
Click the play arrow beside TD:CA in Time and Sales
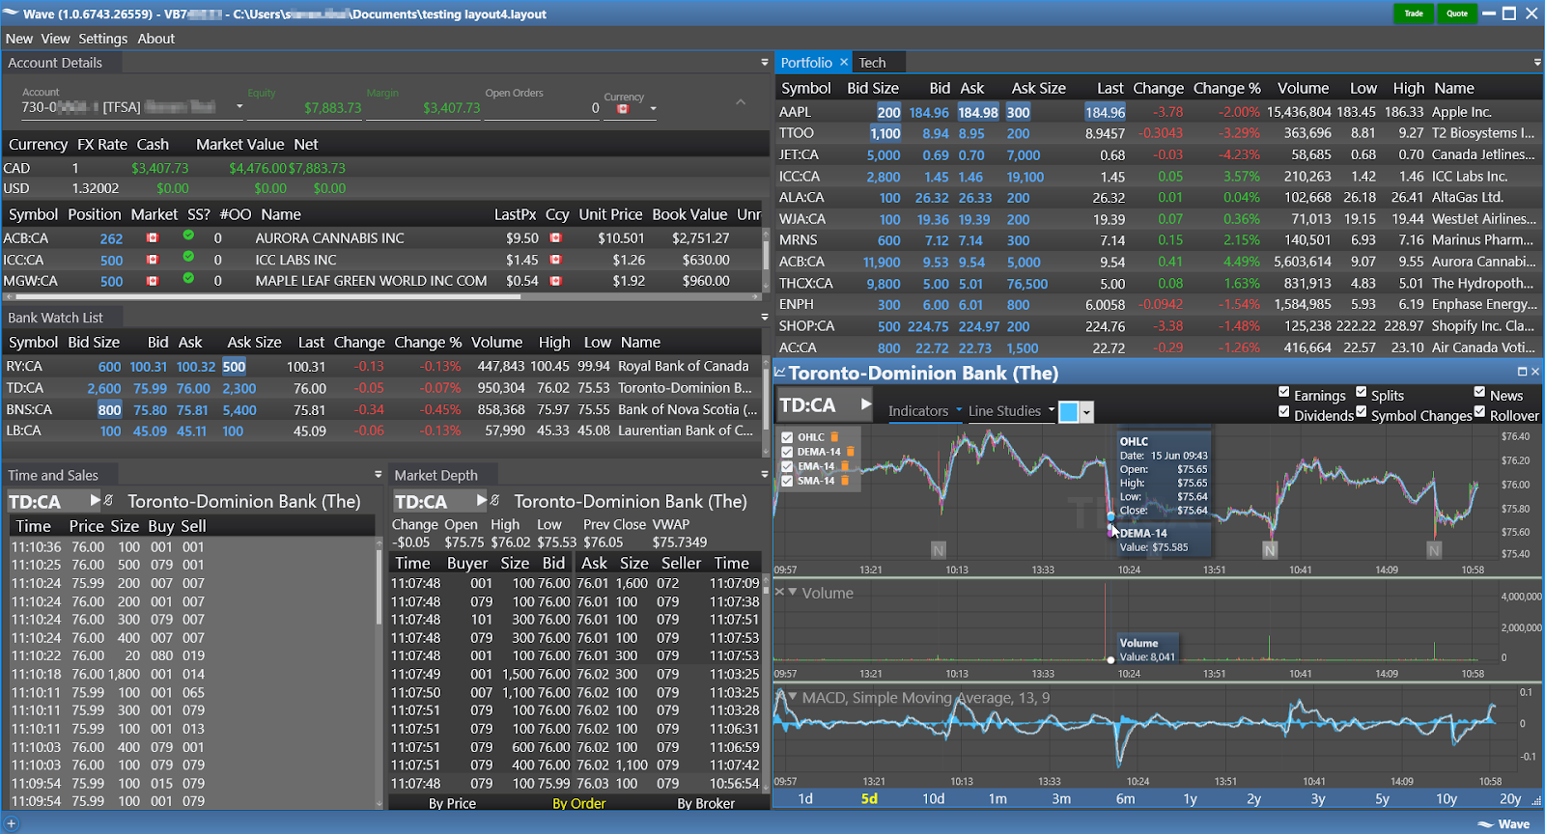(x=95, y=500)
